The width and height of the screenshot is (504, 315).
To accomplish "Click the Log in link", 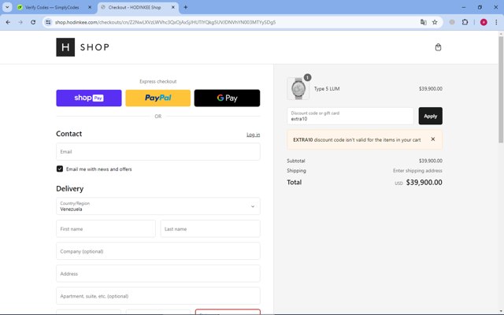I will coord(254,135).
